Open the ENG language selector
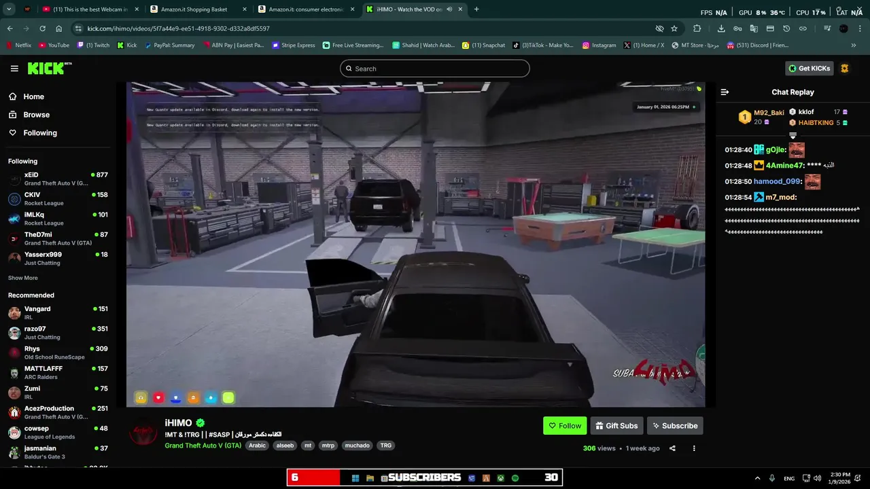The height and width of the screenshot is (489, 870). pos(789,478)
